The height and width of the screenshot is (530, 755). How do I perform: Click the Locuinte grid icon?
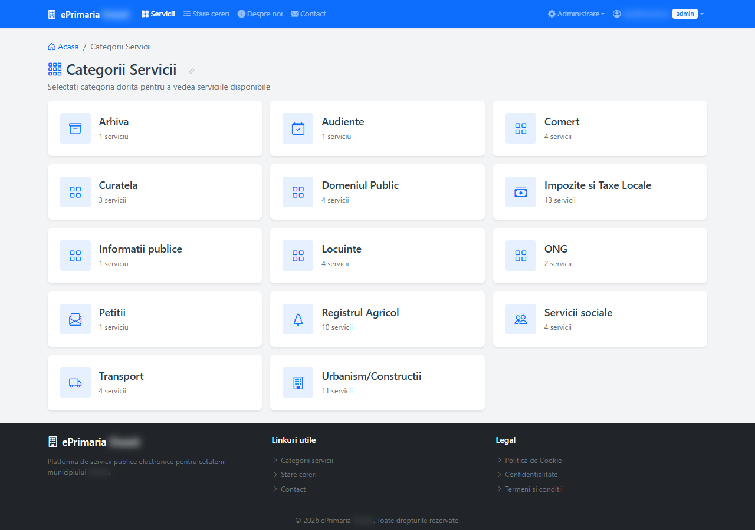click(x=298, y=256)
